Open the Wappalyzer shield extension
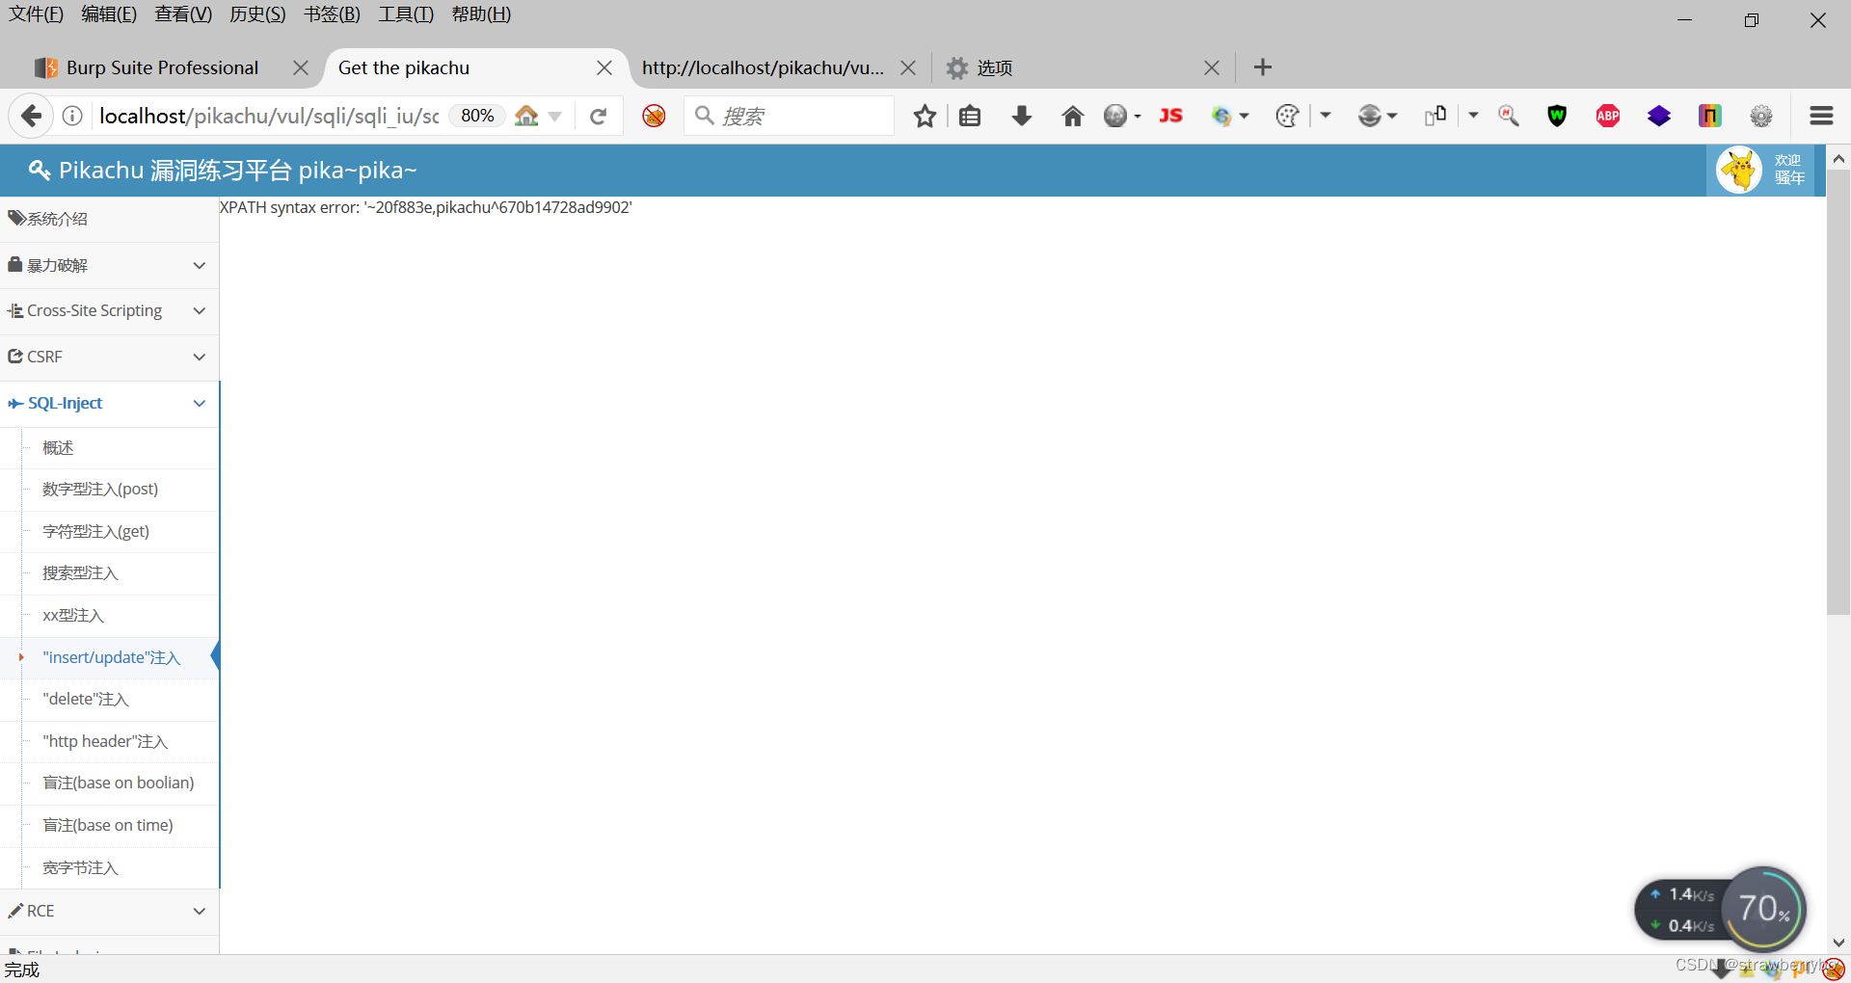 pyautogui.click(x=1557, y=116)
